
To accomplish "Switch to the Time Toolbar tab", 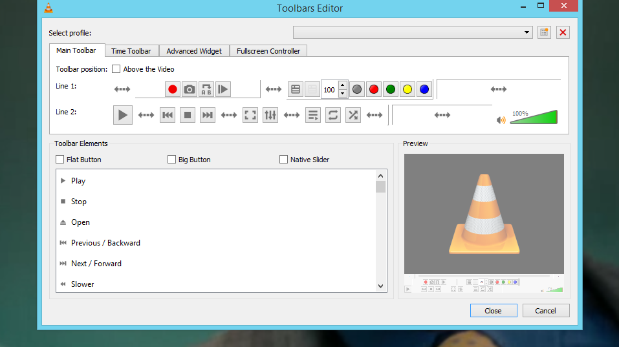I will [131, 51].
